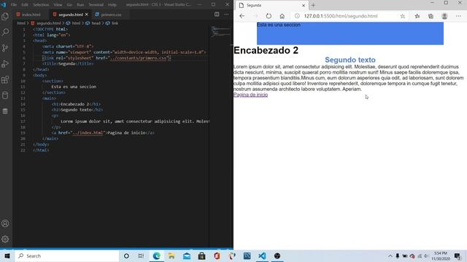Expand the head breadcrumb item
Image resolution: width=467 pixels, height=262 pixels.
tap(96, 23)
